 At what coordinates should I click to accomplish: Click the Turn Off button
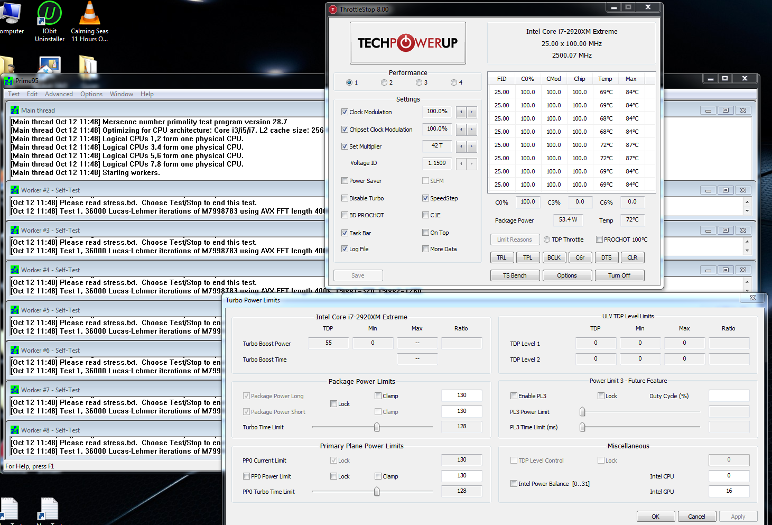point(619,275)
